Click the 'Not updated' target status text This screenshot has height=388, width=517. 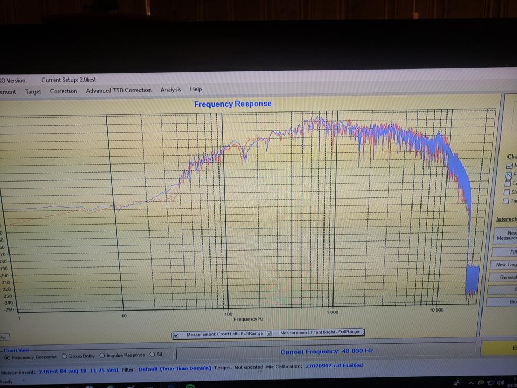(x=249, y=367)
